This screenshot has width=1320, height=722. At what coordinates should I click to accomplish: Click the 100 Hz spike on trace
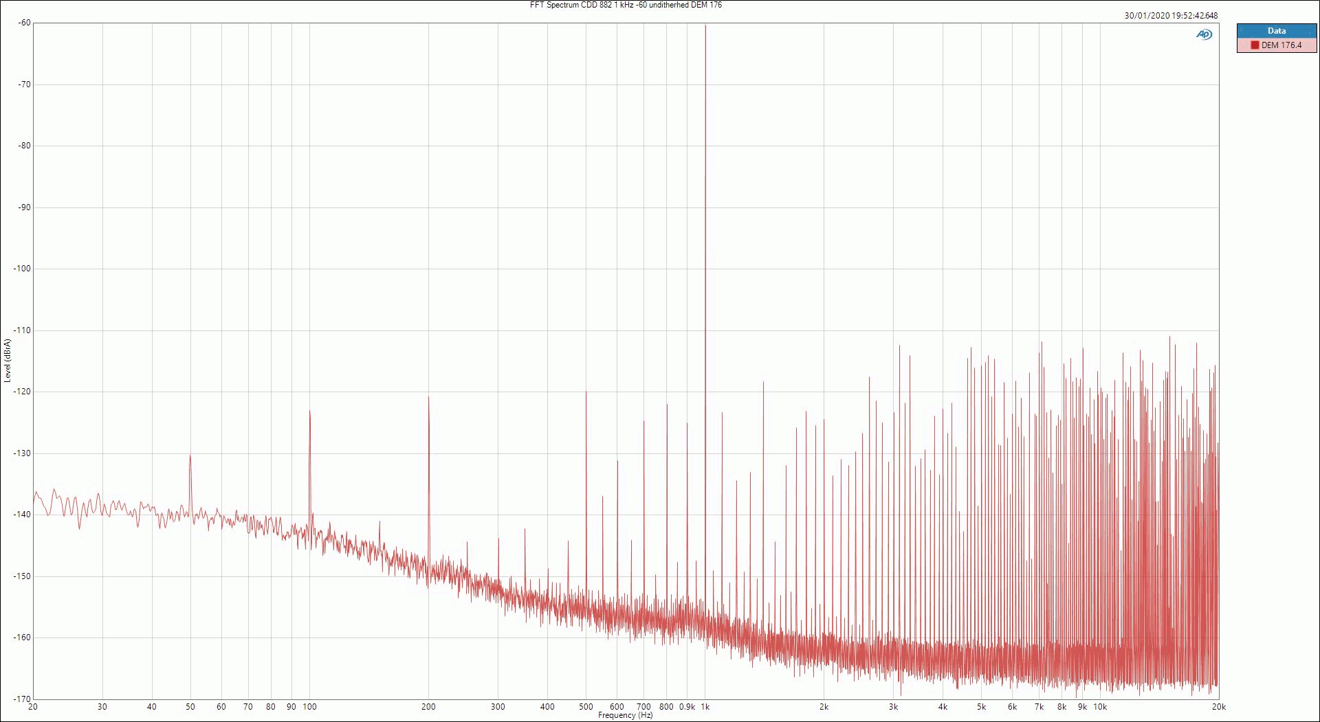click(309, 412)
